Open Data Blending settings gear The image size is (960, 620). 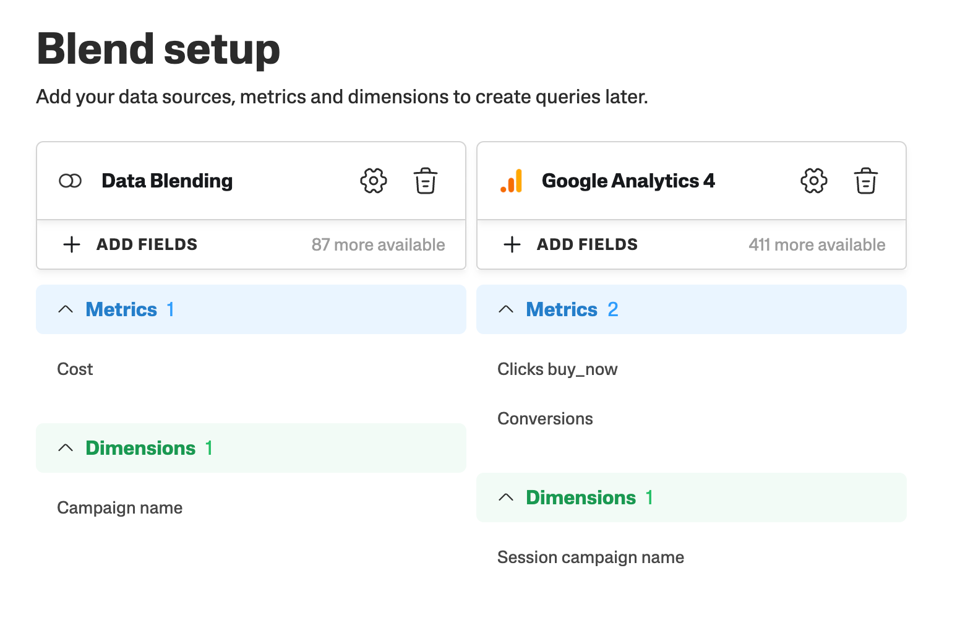[x=374, y=181]
